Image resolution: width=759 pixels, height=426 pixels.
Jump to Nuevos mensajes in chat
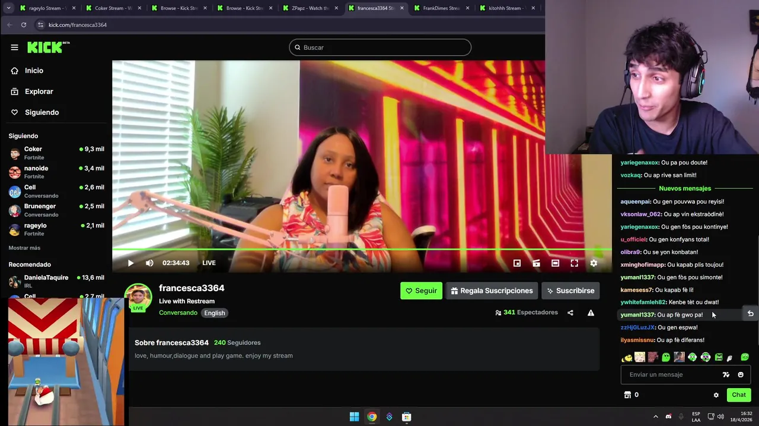point(685,188)
